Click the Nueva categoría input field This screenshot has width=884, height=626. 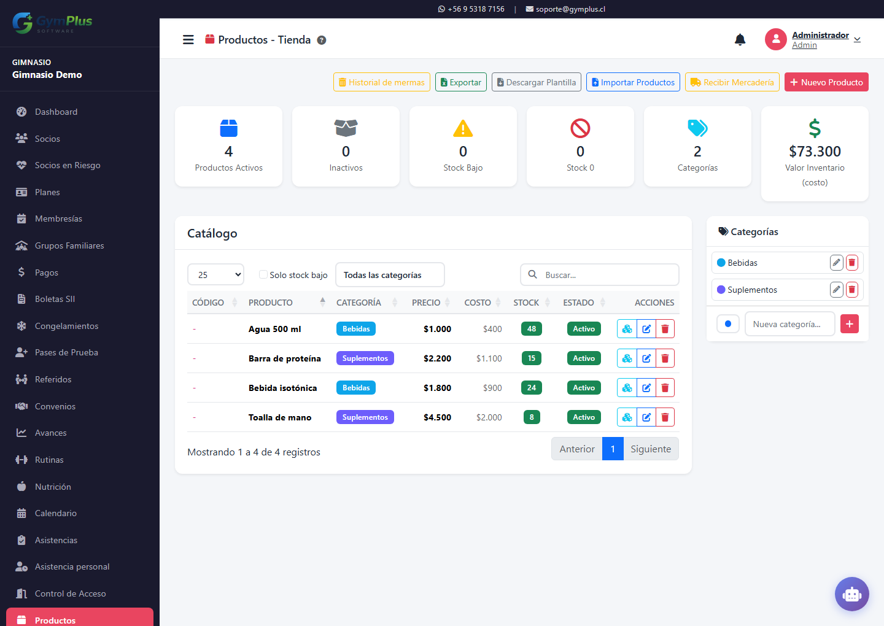point(790,324)
